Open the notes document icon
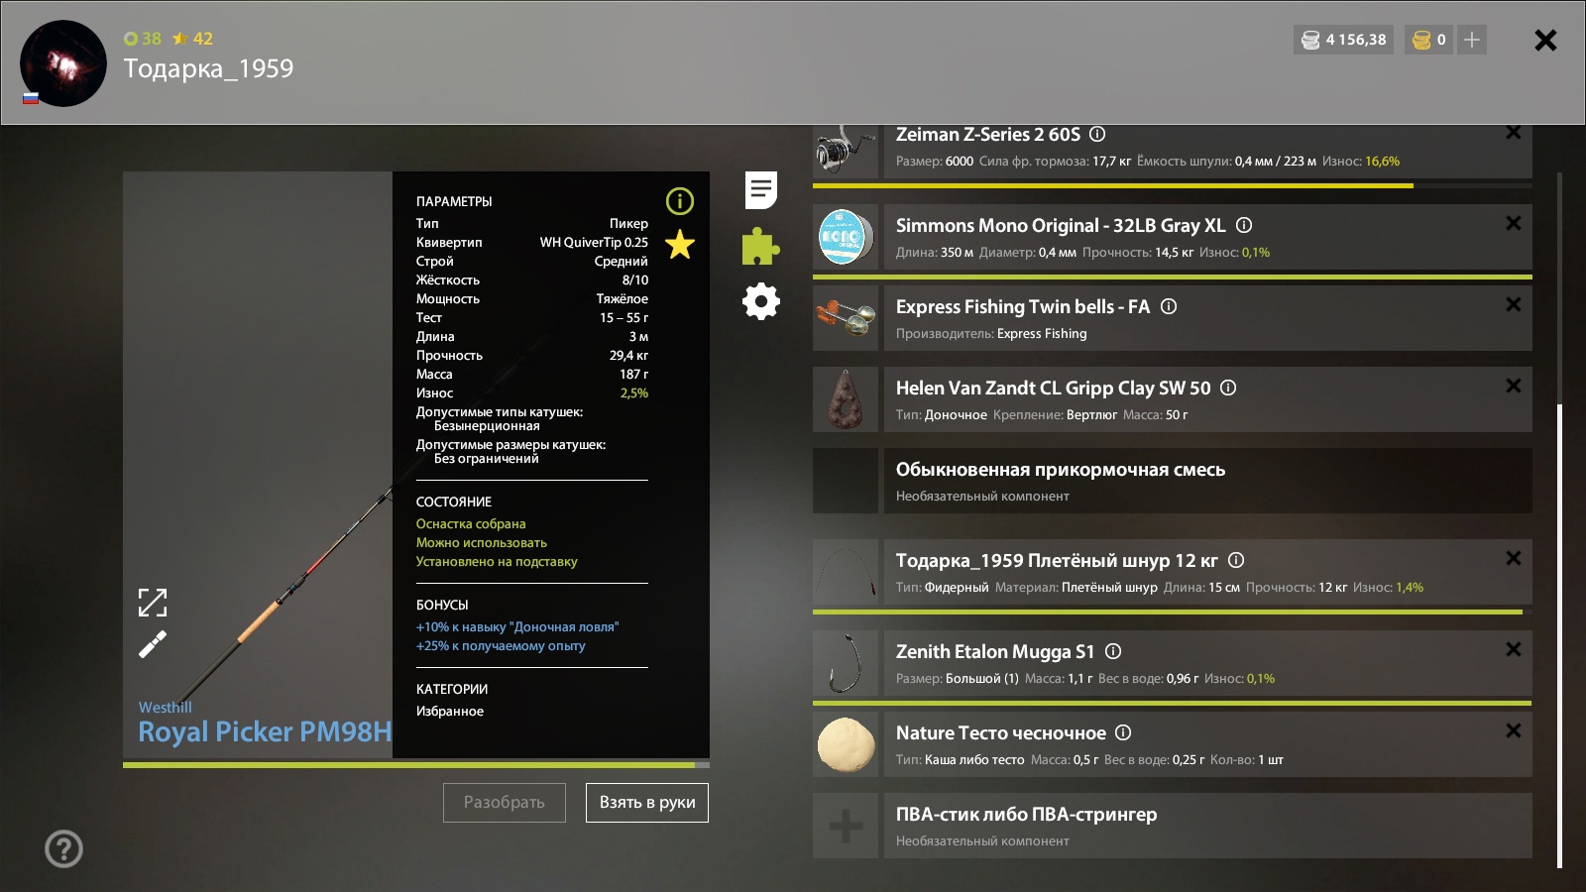 760,190
